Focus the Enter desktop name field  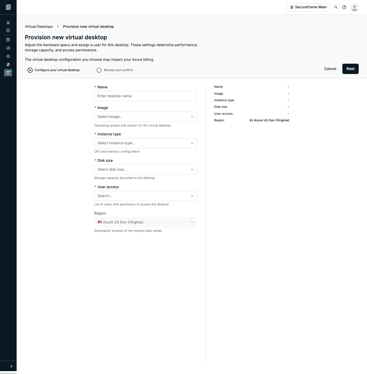pyautogui.click(x=146, y=96)
